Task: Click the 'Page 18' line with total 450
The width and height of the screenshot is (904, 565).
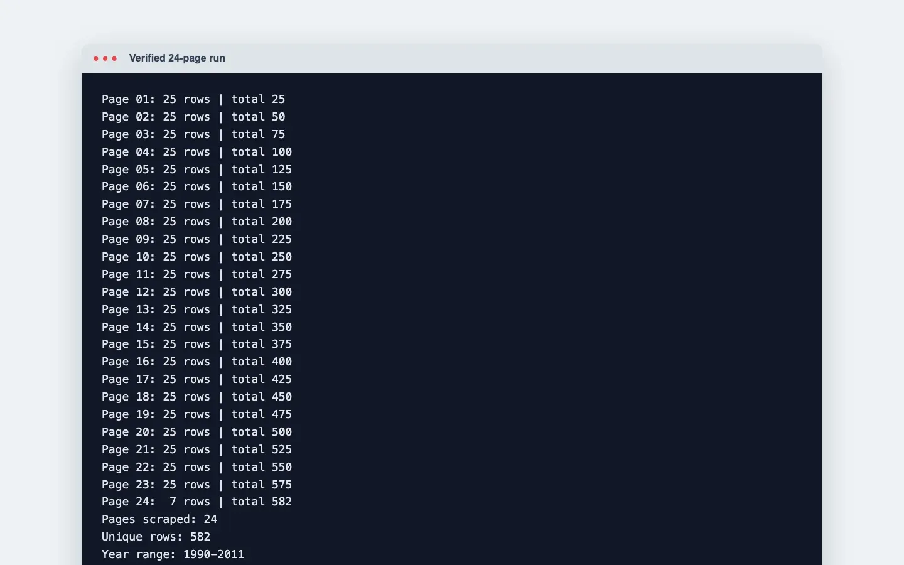Action: tap(197, 397)
